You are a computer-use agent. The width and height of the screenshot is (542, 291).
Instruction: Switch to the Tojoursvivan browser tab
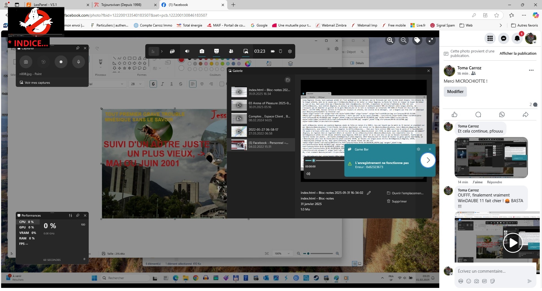click(x=121, y=5)
